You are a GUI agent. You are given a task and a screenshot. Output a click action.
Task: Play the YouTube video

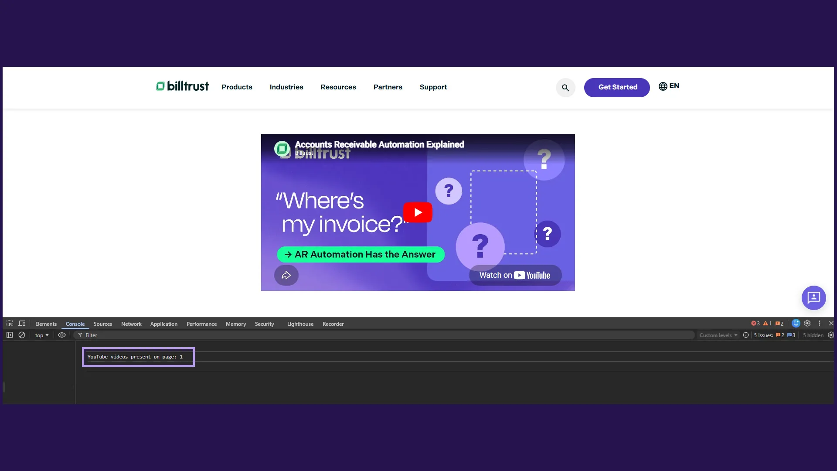(x=418, y=212)
